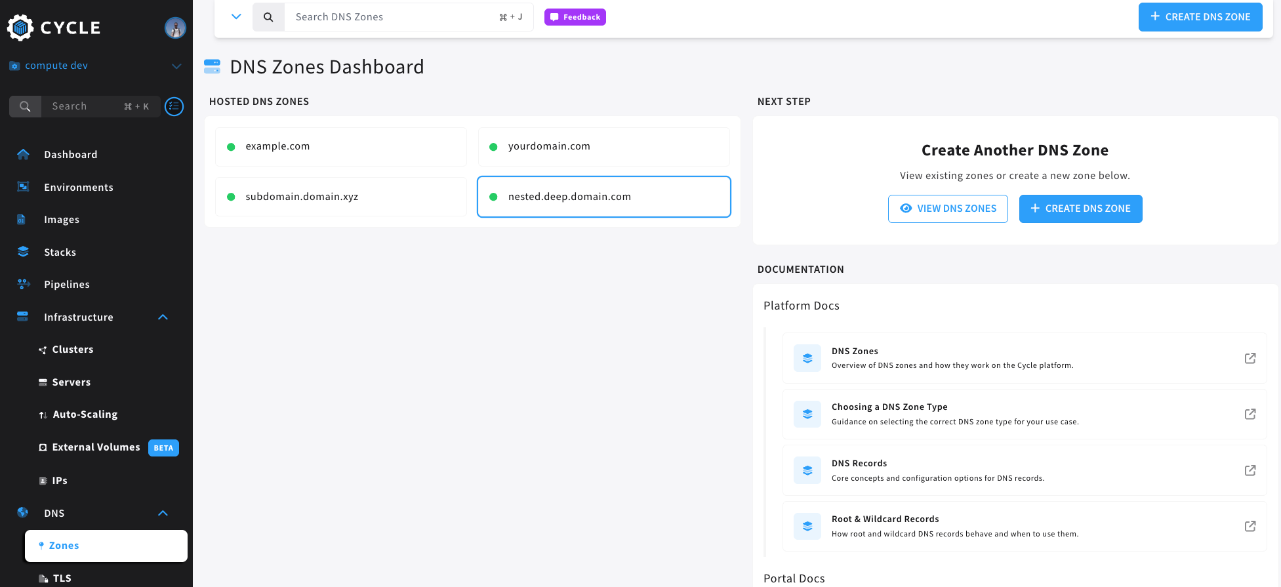Open external link icon for DNS Zones doc

click(x=1250, y=358)
